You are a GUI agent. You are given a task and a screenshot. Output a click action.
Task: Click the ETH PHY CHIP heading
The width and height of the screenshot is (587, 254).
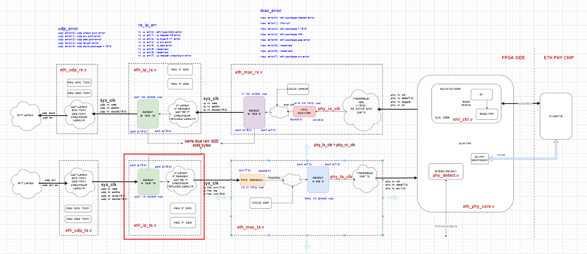[x=559, y=57]
